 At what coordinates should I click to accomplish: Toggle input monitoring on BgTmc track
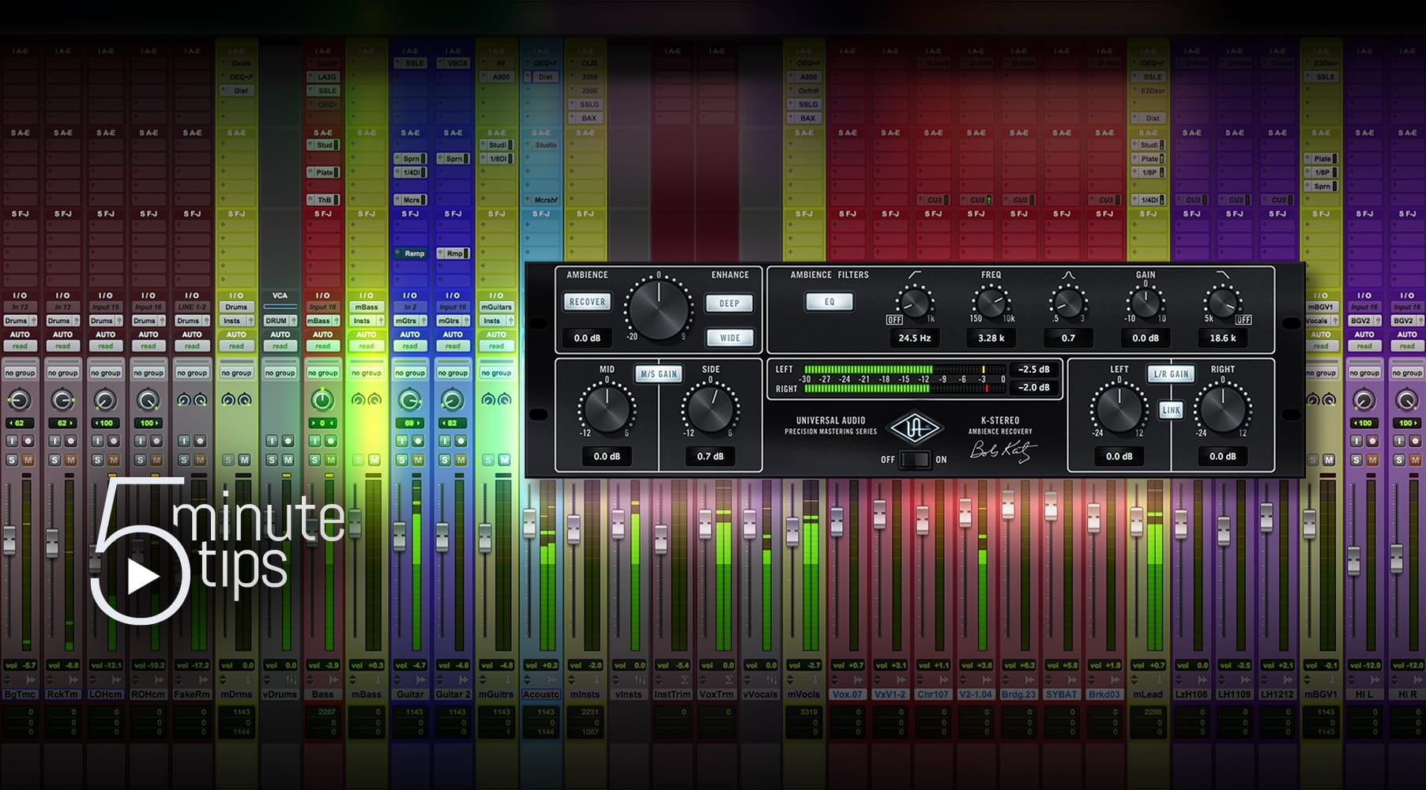[x=12, y=441]
